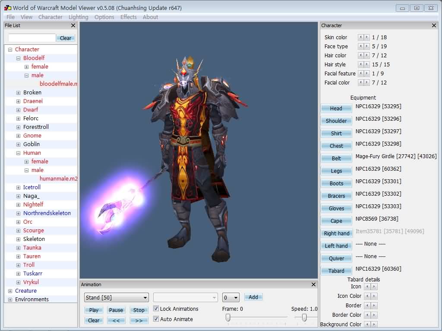Toggle Auto Animate checkbox
442x331 pixels.
click(156, 319)
